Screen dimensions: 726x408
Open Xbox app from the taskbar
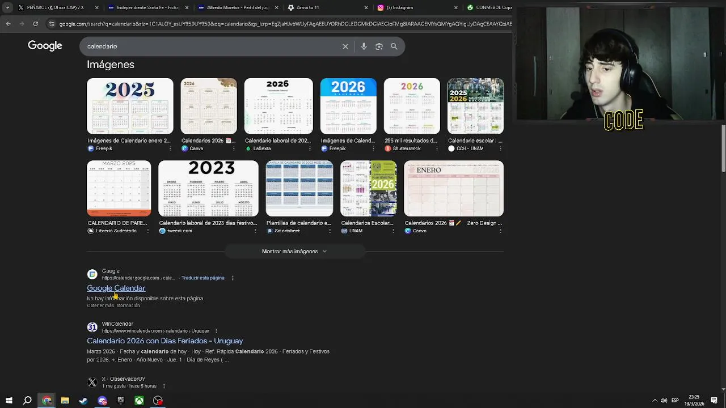139,401
